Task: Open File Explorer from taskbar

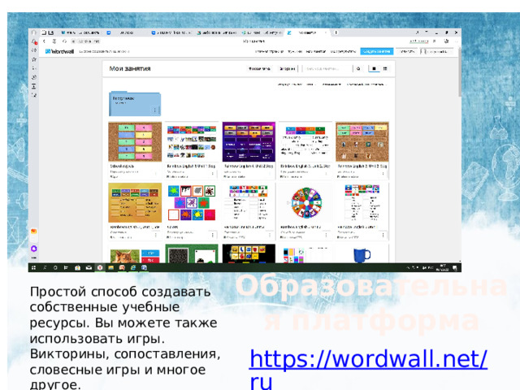Action: point(110,268)
